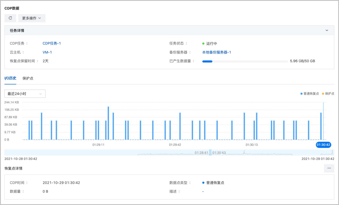This screenshot has height=205, width=339.
Task: Switch to the 保护点 tab
Action: pos(28,78)
